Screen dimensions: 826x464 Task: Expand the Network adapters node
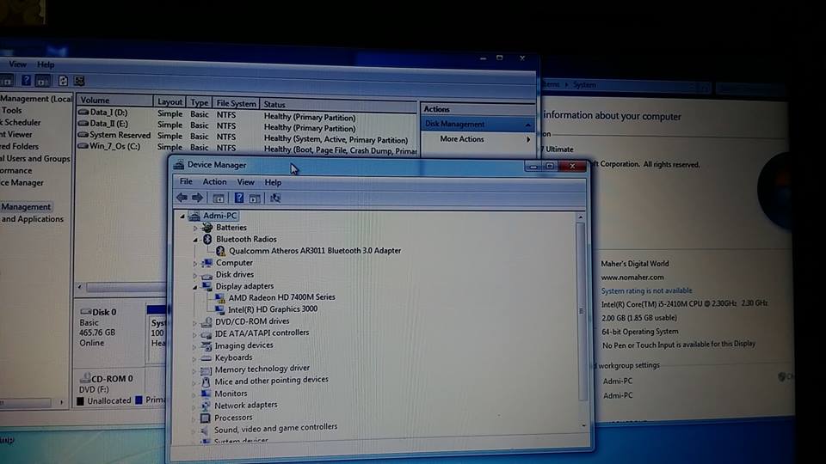(194, 406)
